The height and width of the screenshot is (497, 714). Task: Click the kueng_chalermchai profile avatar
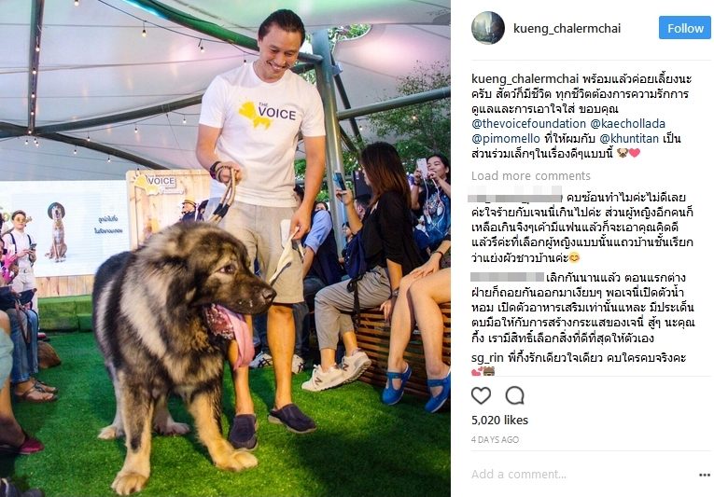point(488,28)
